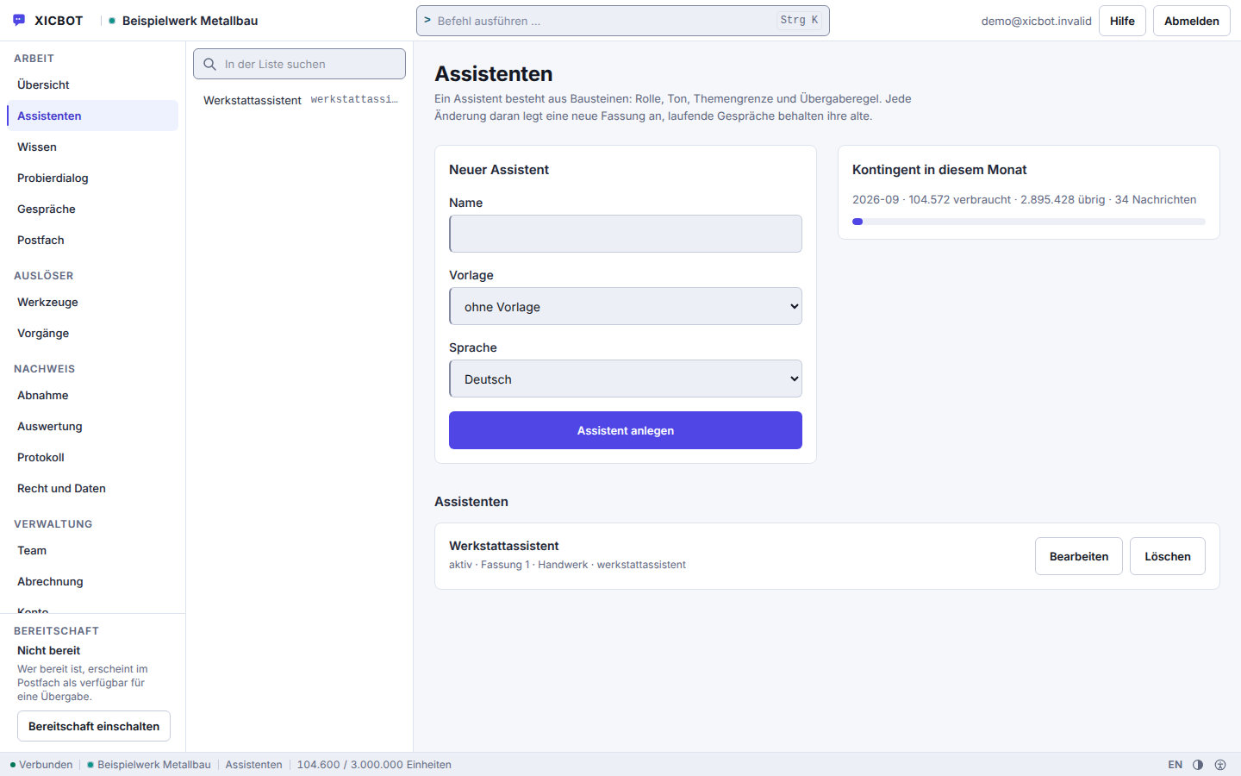Image resolution: width=1241 pixels, height=776 pixels.
Task: Open Probierdialog in the sidebar
Action: pyautogui.click(x=92, y=178)
